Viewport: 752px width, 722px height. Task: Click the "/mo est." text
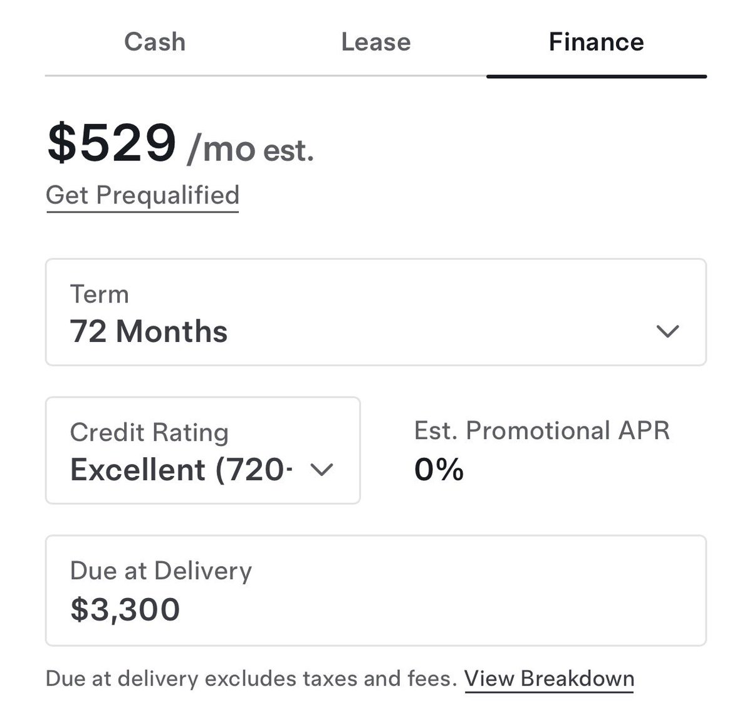pyautogui.click(x=251, y=150)
